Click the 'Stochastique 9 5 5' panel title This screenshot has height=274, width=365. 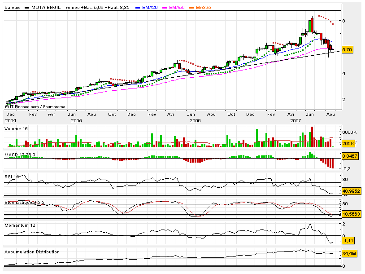coord(25,203)
